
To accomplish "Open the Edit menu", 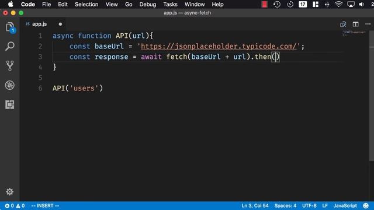I will [x=63, y=4].
